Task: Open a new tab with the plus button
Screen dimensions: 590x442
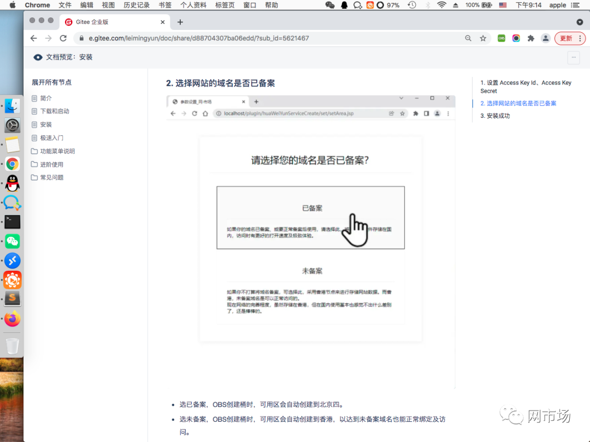Action: (180, 22)
